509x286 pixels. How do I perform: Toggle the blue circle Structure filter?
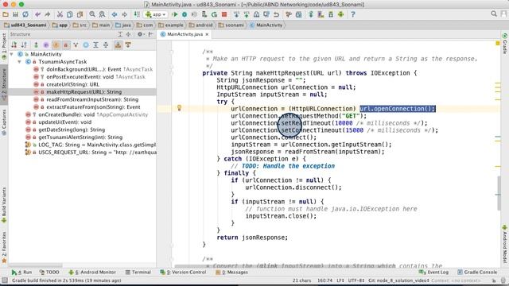86,45
